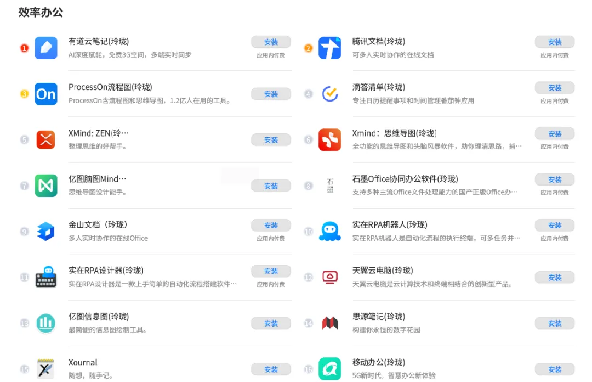Screen dimensions: 592x382
Task: Select the 实在RPA机器人(玲珑) title
Action: click(x=390, y=224)
